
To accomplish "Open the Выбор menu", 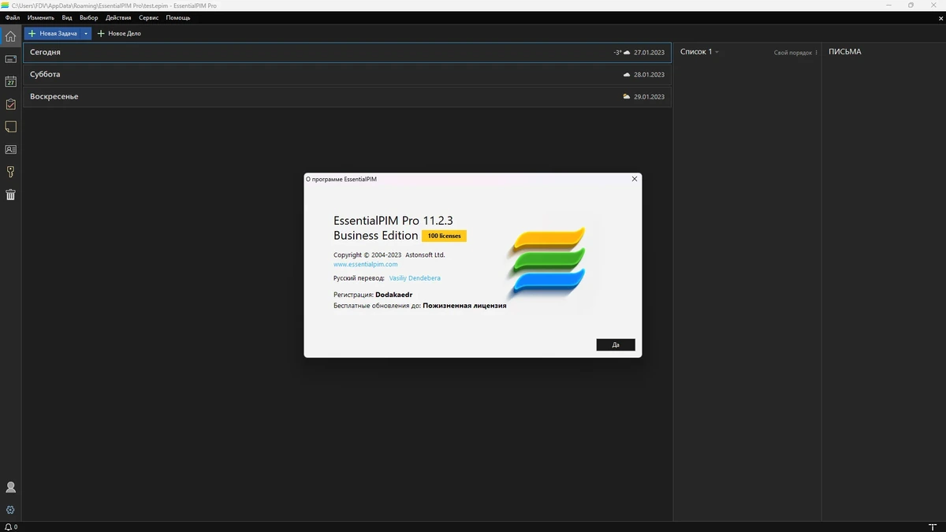I will 89,17.
